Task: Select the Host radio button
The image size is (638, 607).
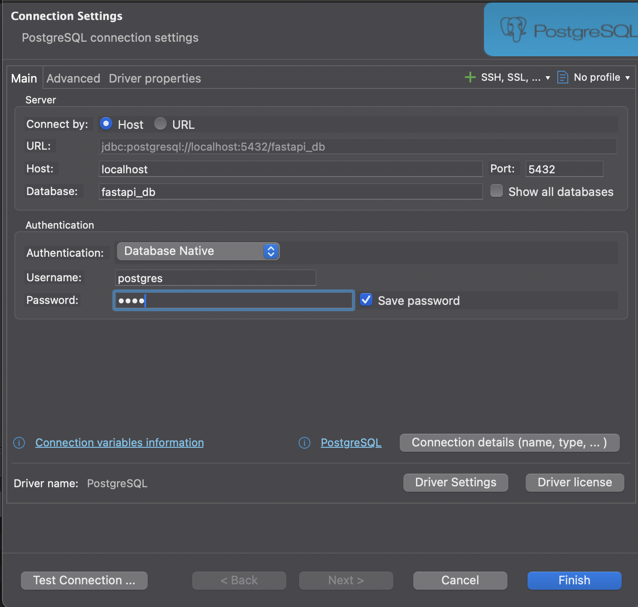Action: (106, 123)
